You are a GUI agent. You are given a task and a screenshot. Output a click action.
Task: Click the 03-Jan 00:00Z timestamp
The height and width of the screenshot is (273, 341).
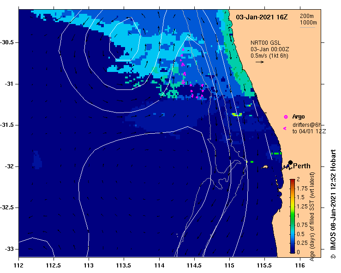click(269, 49)
